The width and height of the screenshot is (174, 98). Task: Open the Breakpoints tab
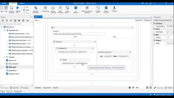tap(18, 91)
